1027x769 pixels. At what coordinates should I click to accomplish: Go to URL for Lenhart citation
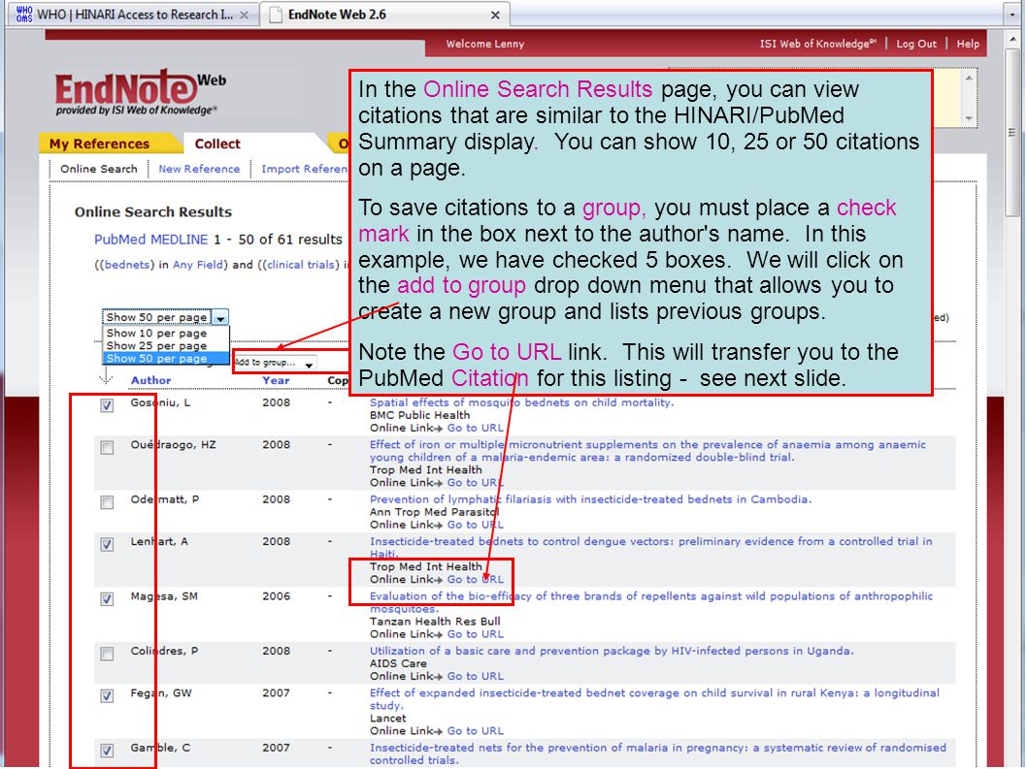pyautogui.click(x=476, y=580)
